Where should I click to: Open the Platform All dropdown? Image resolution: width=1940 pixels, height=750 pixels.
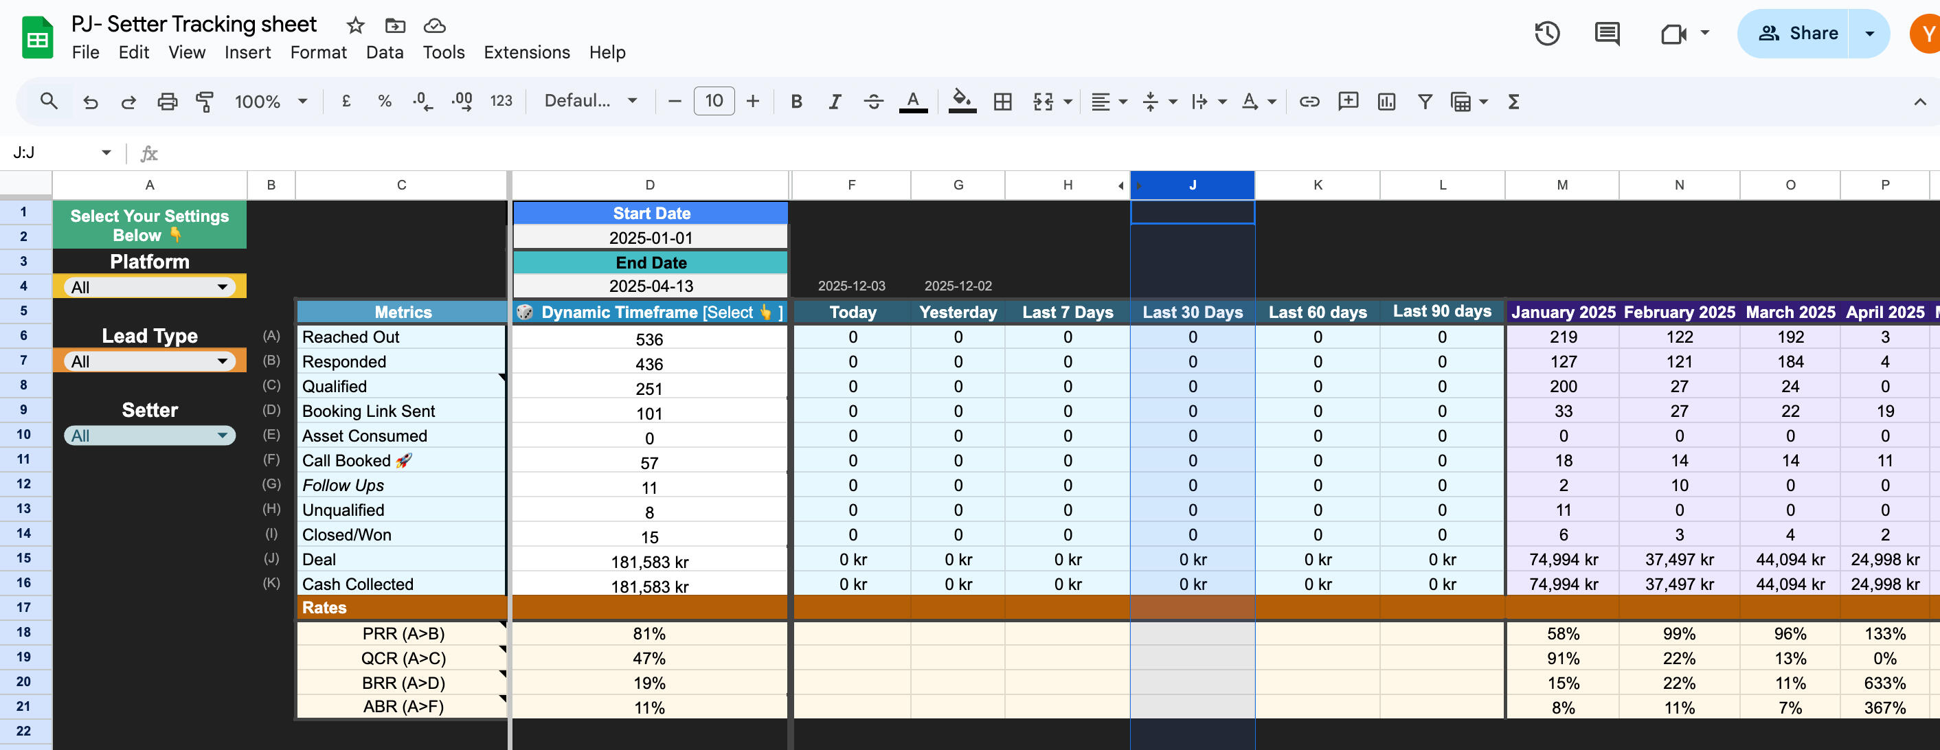coord(149,287)
